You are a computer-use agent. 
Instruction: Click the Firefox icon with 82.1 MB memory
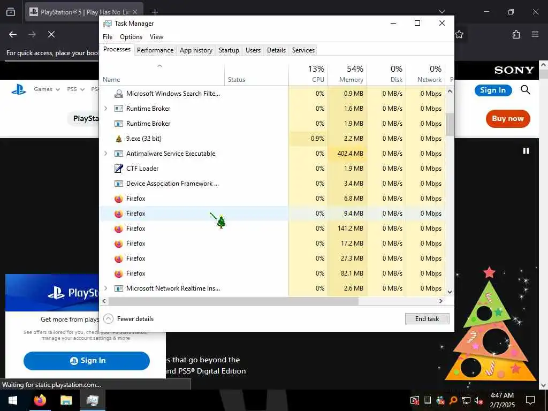(119, 273)
